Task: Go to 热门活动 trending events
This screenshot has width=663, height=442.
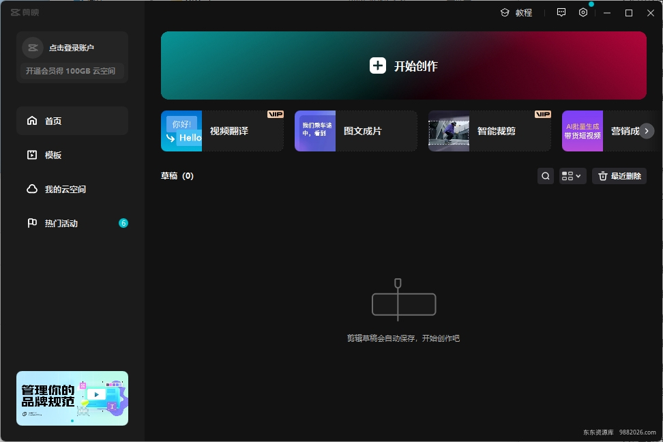Action: pos(72,222)
